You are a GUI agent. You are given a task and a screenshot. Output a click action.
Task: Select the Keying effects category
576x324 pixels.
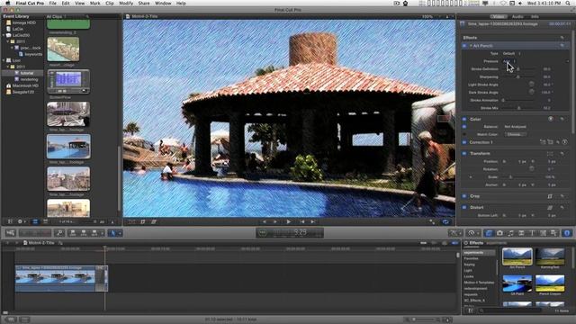[x=470, y=265]
